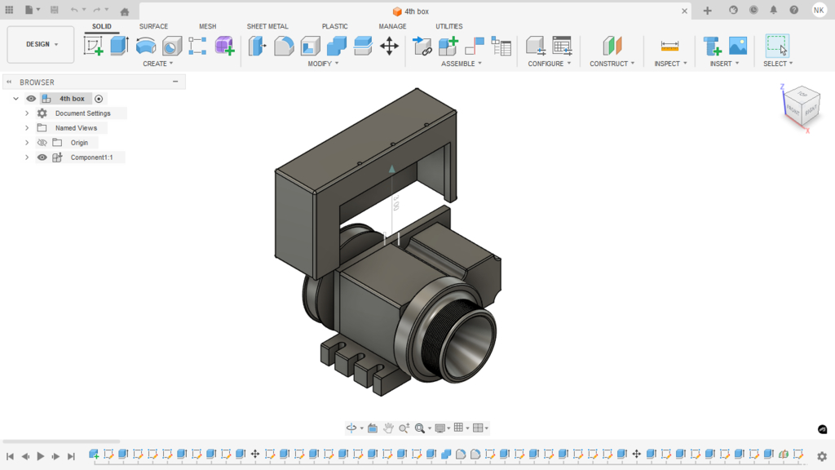835x470 pixels.
Task: Activate the Move/Copy arrows tool
Action: [389, 46]
